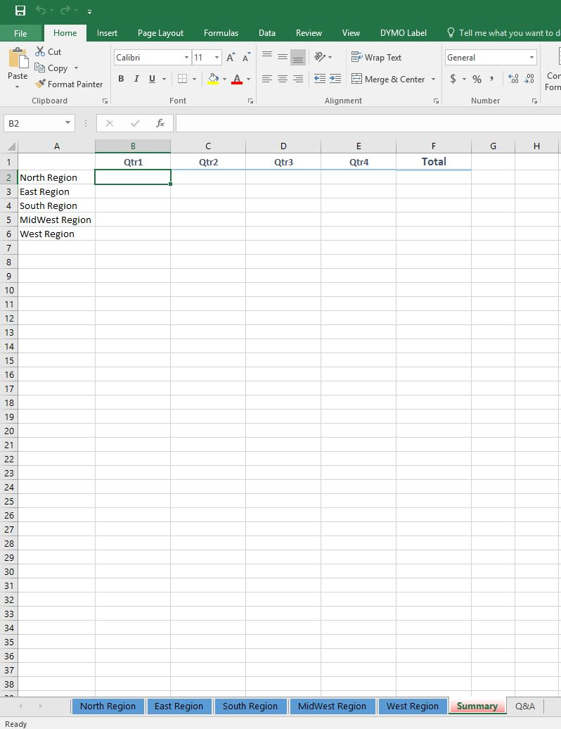Open the MidWest Region sheet tab
This screenshot has height=729, width=561.
(x=332, y=706)
